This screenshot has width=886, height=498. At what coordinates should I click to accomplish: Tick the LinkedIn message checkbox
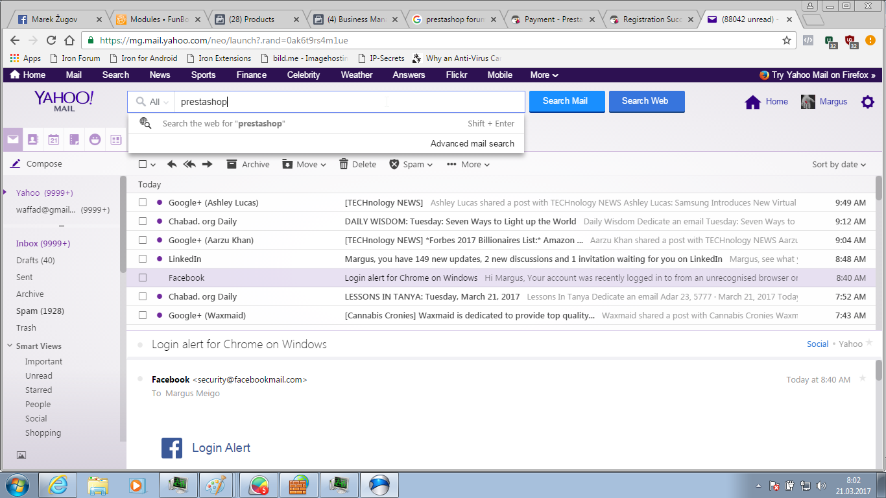(143, 259)
